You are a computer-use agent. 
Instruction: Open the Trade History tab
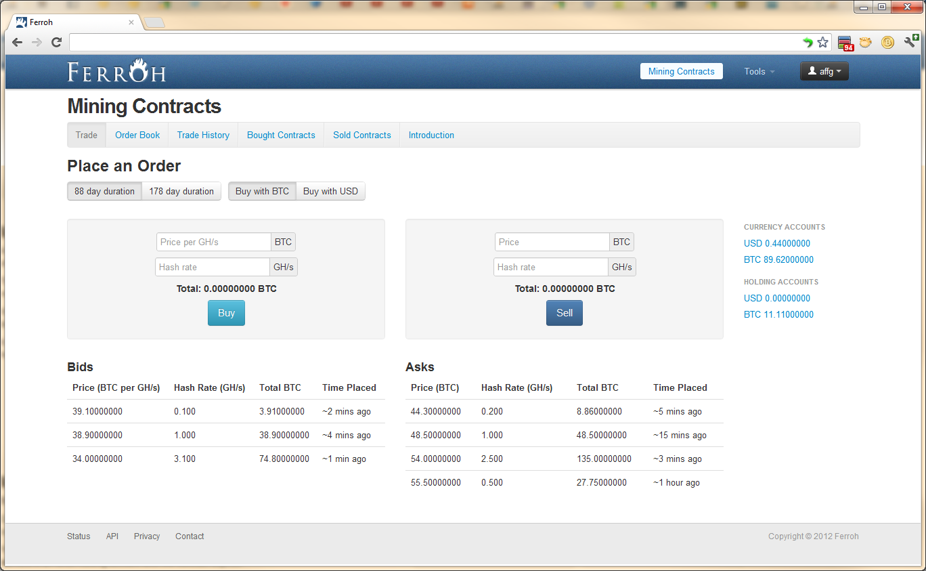point(203,135)
